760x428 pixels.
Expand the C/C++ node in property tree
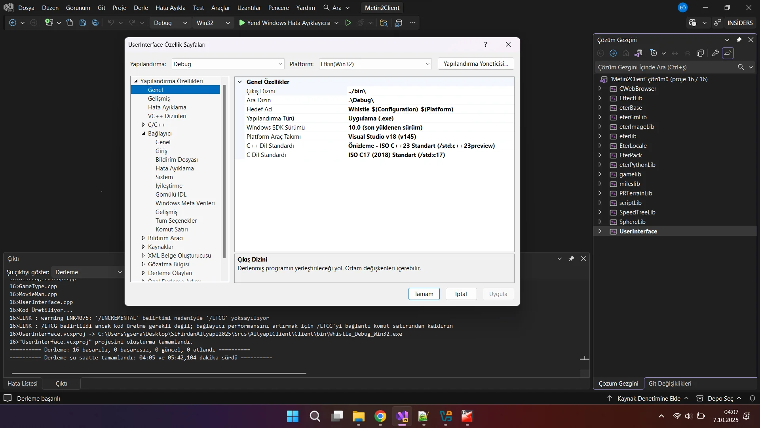click(x=144, y=125)
